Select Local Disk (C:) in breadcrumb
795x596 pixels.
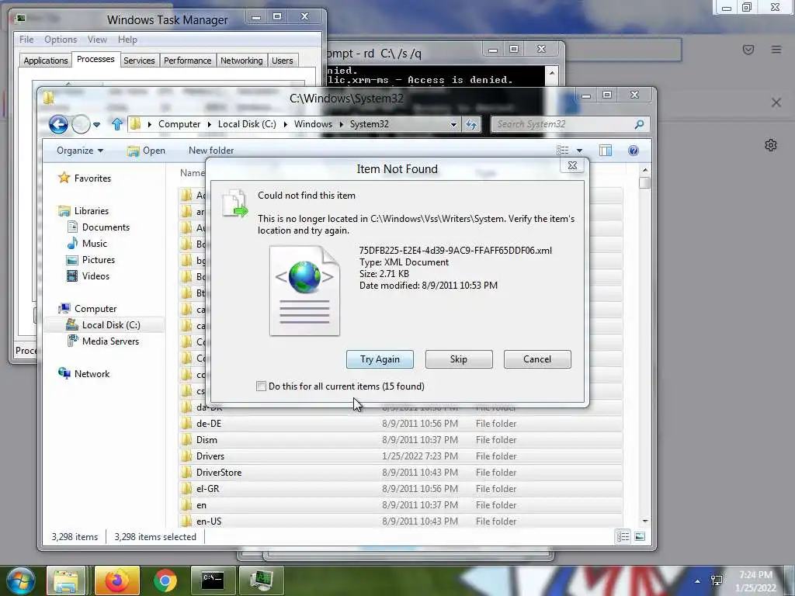247,124
